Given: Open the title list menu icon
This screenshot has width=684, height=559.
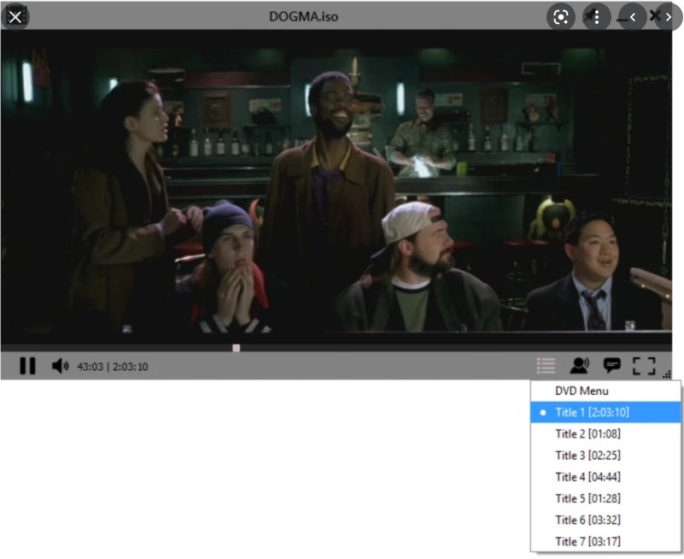Looking at the screenshot, I should coord(546,366).
